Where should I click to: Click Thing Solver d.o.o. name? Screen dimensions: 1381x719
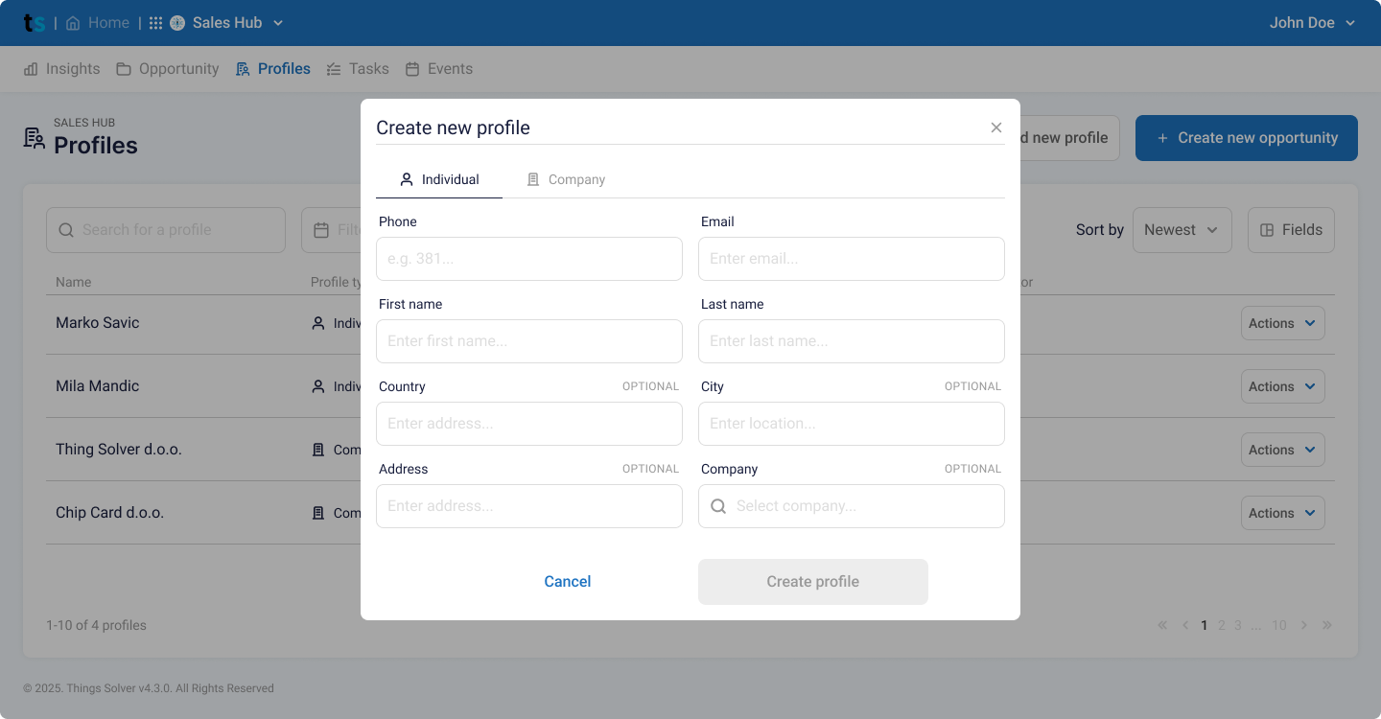tap(119, 450)
